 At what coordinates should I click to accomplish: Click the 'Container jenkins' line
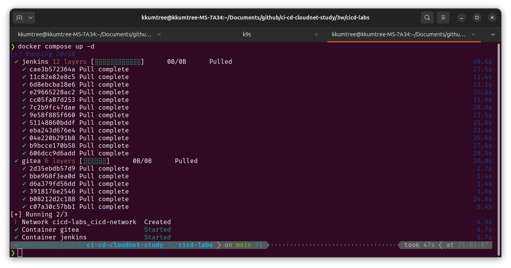54,237
